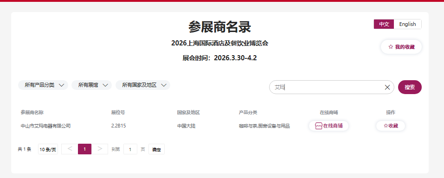444x178 pixels.
Task: Clear the search box with the X icon
Action: [x=387, y=87]
